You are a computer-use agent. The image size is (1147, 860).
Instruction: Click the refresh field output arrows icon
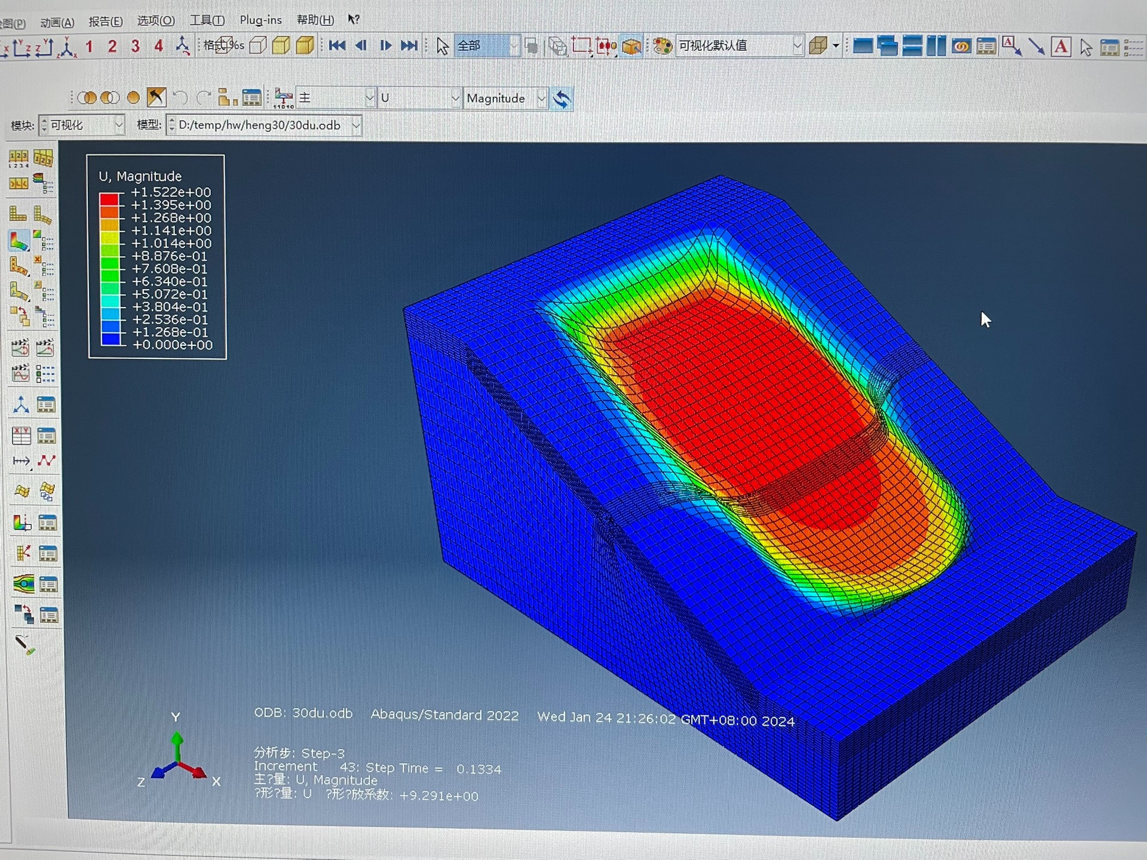point(562,99)
